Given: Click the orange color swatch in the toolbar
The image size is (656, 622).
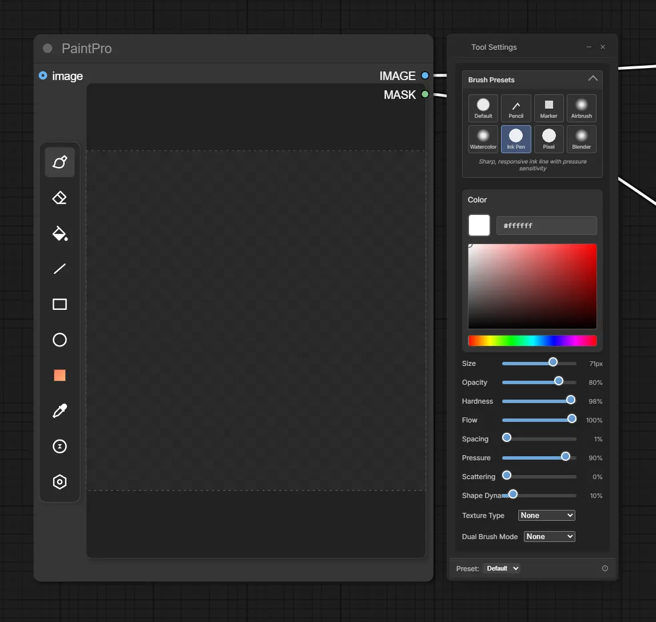Looking at the screenshot, I should tap(59, 376).
